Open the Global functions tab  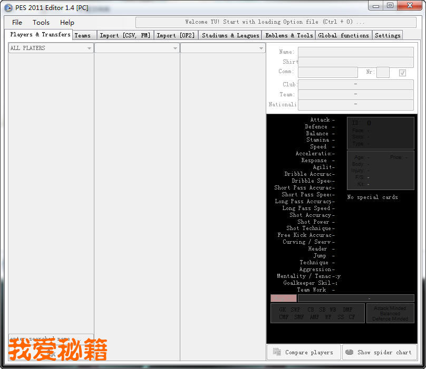point(344,35)
